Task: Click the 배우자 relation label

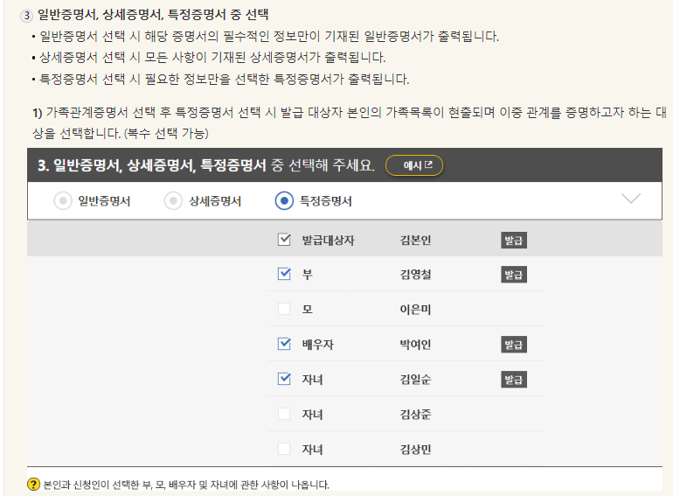Action: 317,345
